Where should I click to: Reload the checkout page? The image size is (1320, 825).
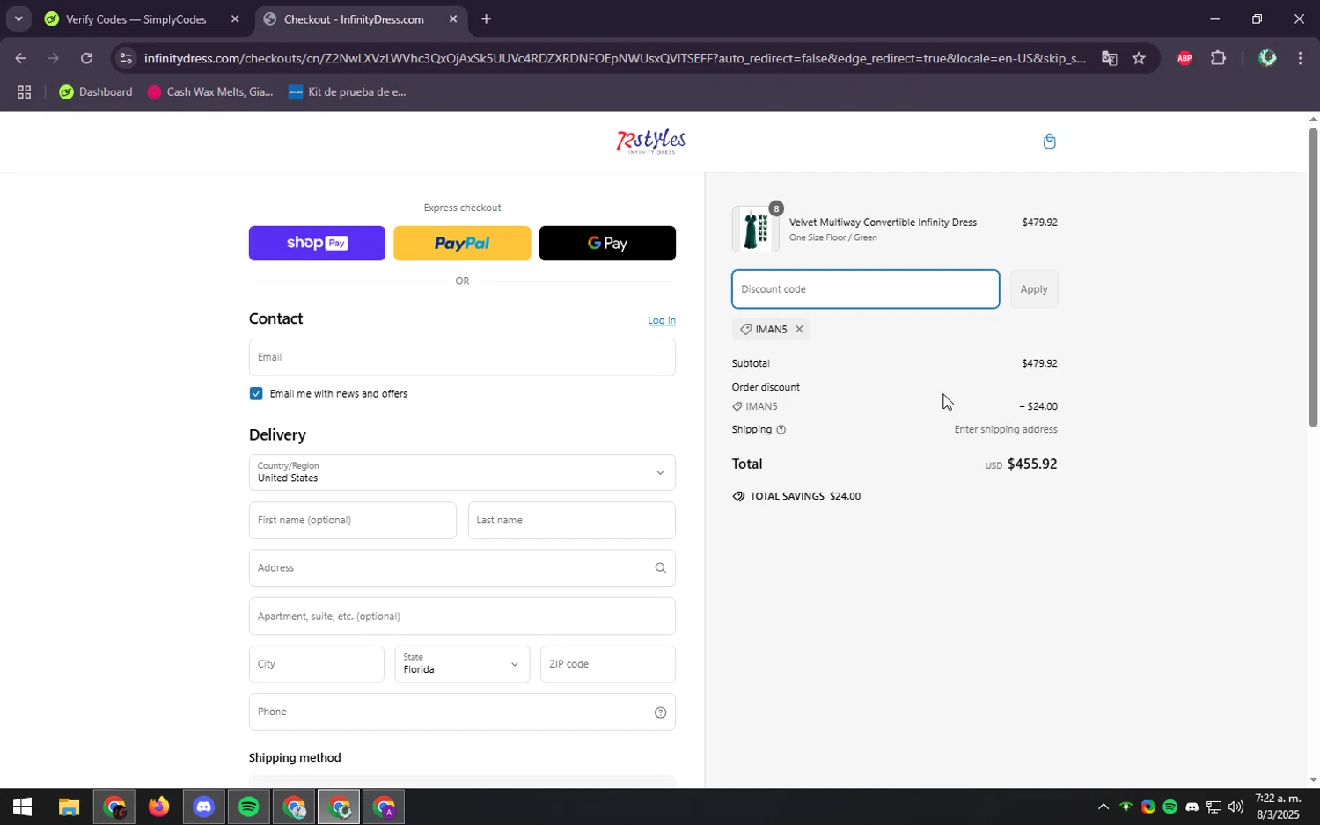click(x=86, y=58)
